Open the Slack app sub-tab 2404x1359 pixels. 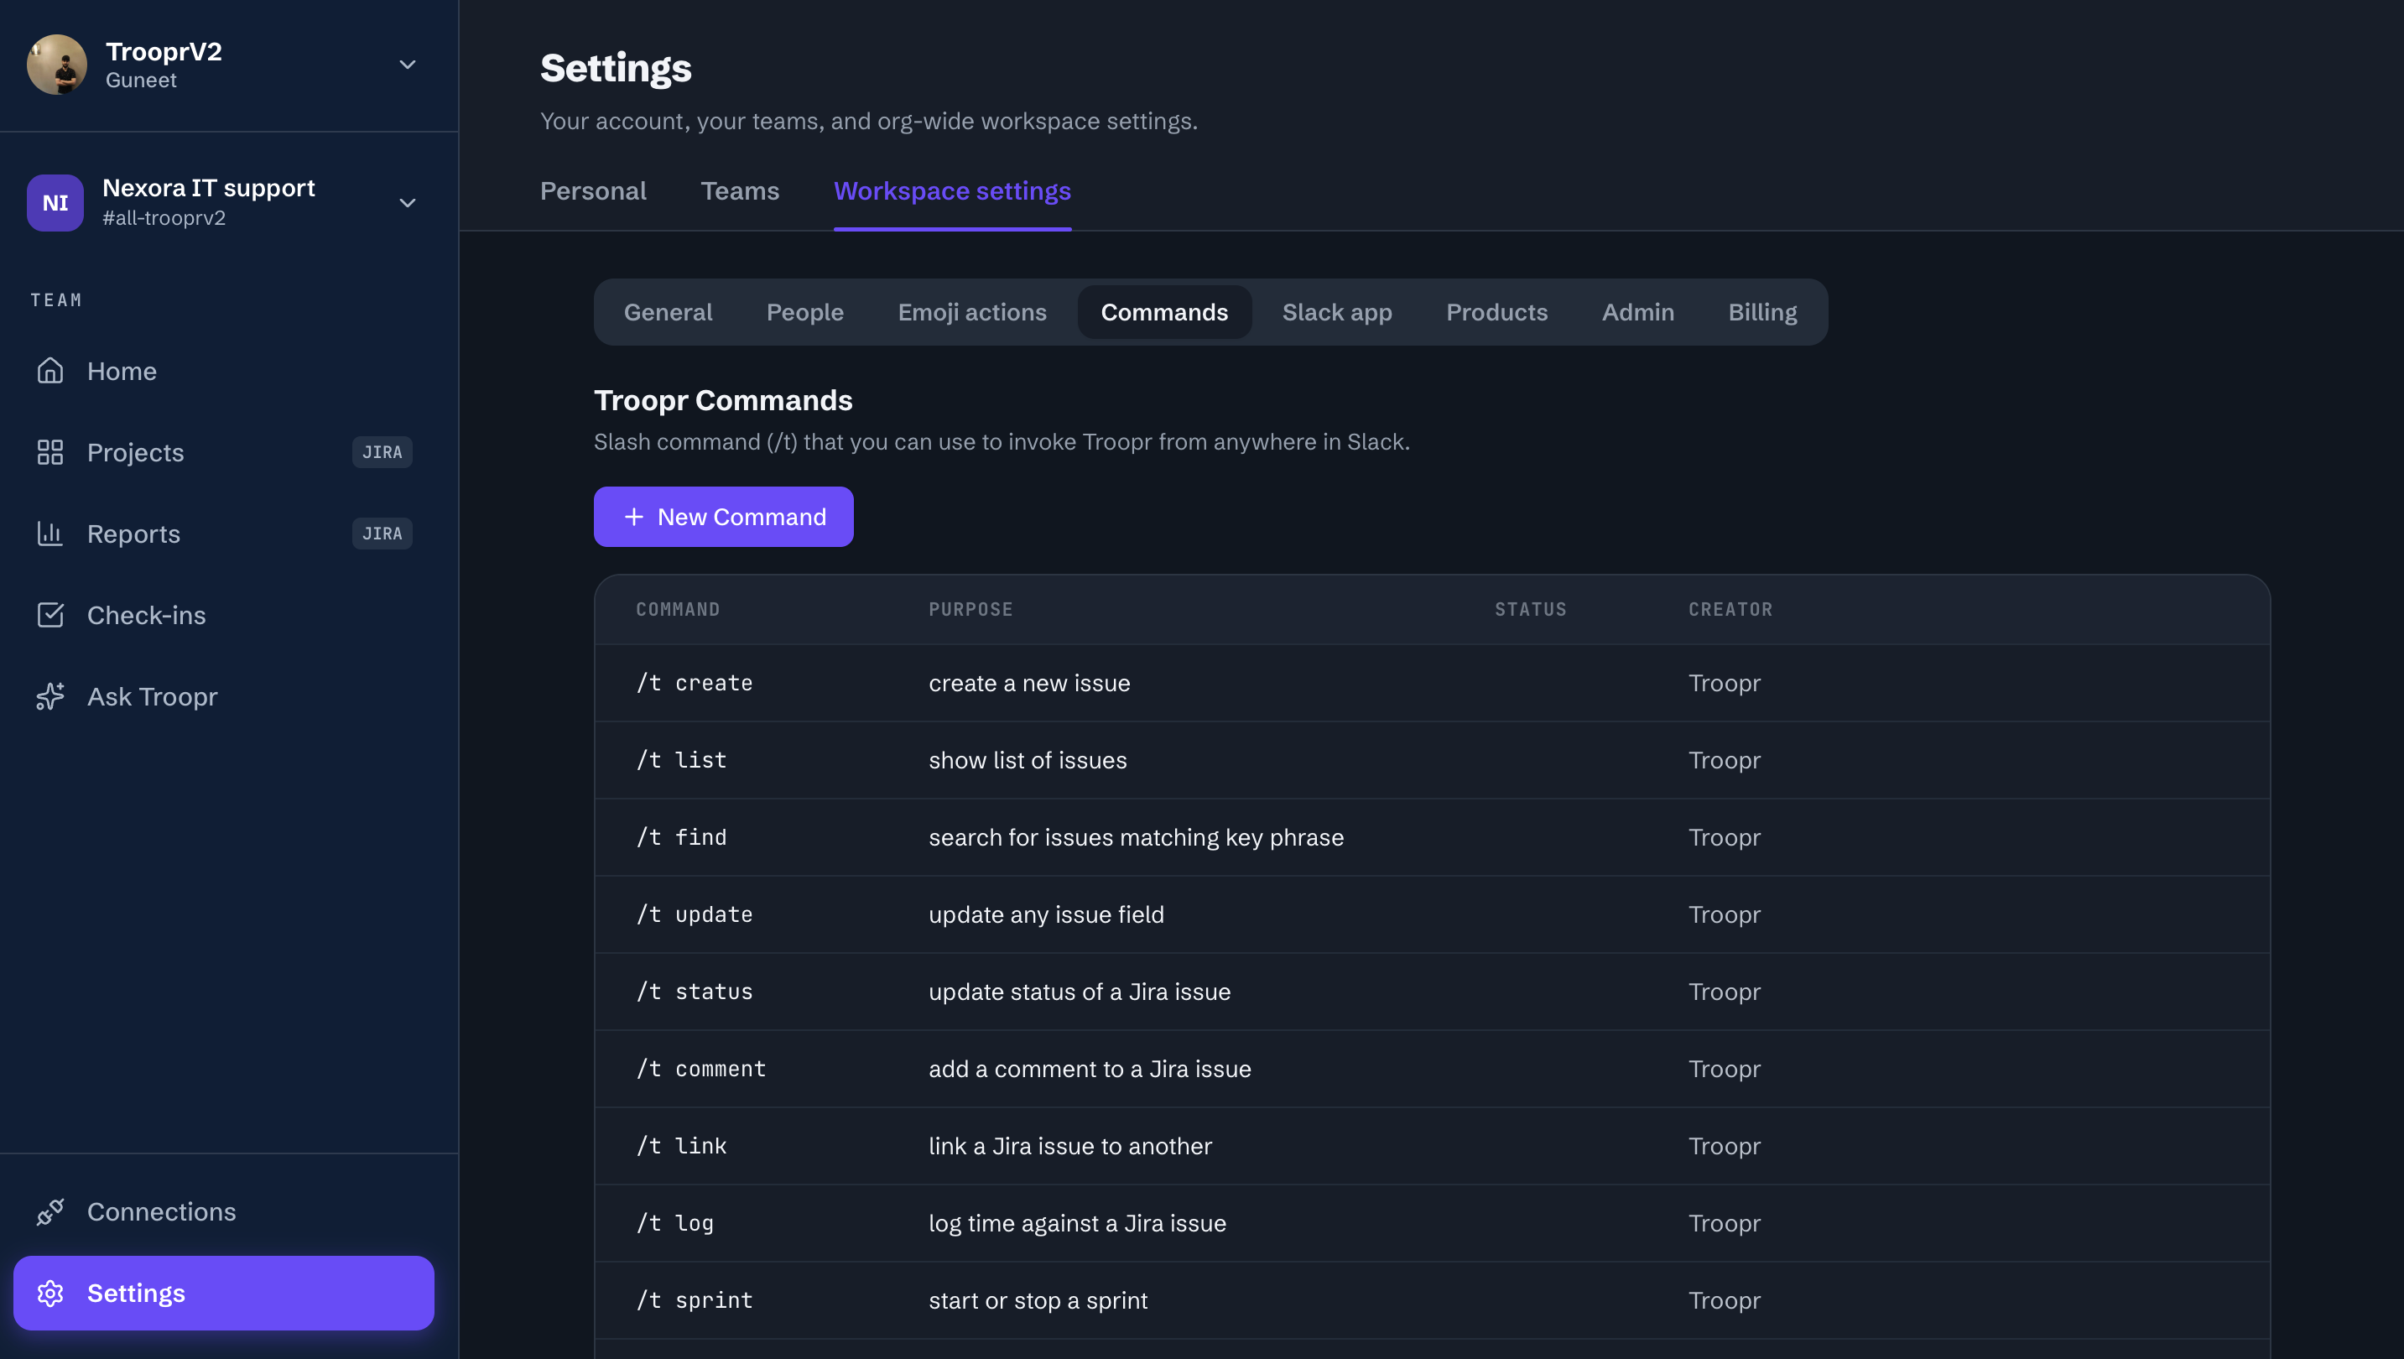(1336, 312)
